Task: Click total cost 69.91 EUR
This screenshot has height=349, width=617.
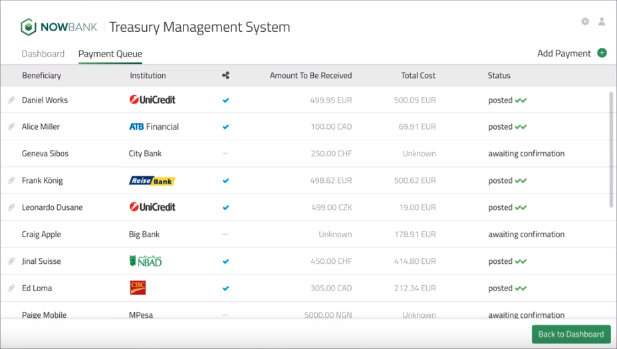Action: click(417, 127)
